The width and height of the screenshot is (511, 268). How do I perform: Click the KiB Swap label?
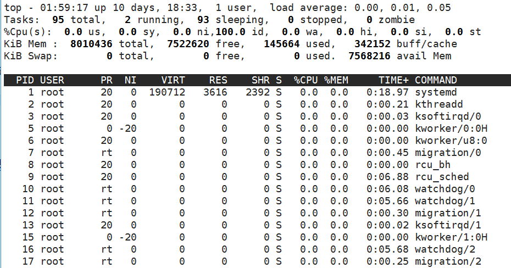point(31,56)
